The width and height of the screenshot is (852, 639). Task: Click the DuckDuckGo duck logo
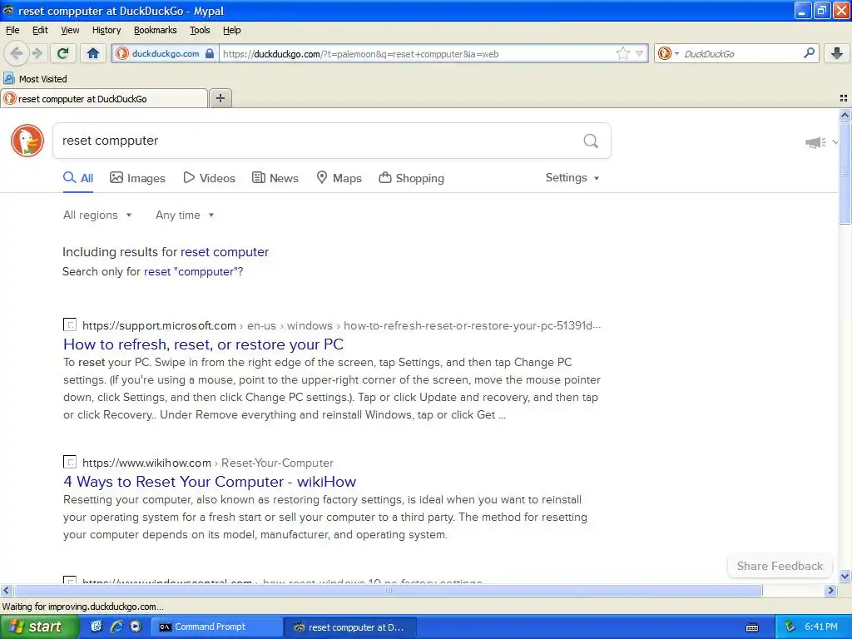point(27,141)
